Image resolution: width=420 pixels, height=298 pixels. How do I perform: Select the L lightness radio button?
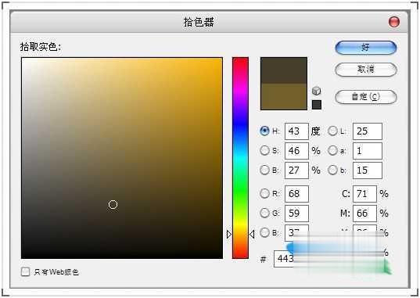(x=332, y=131)
